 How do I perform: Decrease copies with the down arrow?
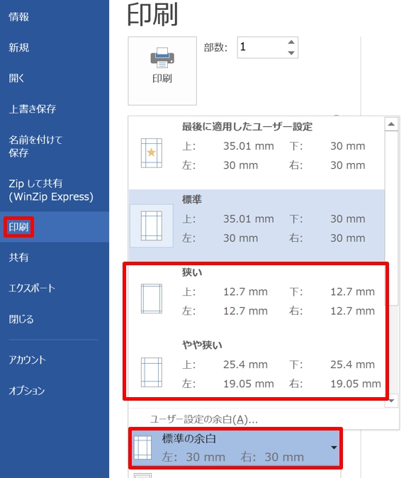291,52
